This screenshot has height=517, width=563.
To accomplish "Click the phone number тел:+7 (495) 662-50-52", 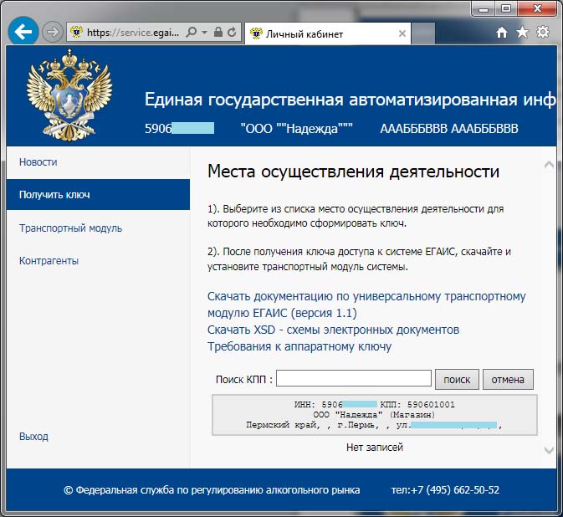I will (445, 490).
